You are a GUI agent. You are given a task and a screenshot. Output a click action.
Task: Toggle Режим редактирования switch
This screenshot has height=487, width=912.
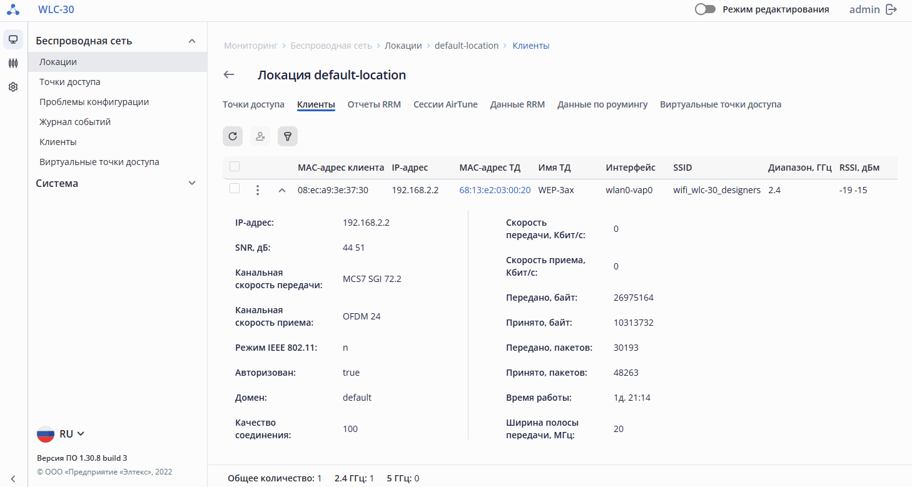tap(705, 9)
